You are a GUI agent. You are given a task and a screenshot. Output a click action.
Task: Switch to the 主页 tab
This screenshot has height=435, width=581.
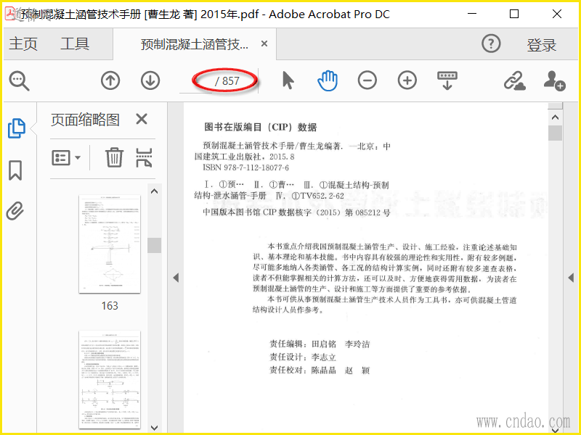[x=23, y=43]
